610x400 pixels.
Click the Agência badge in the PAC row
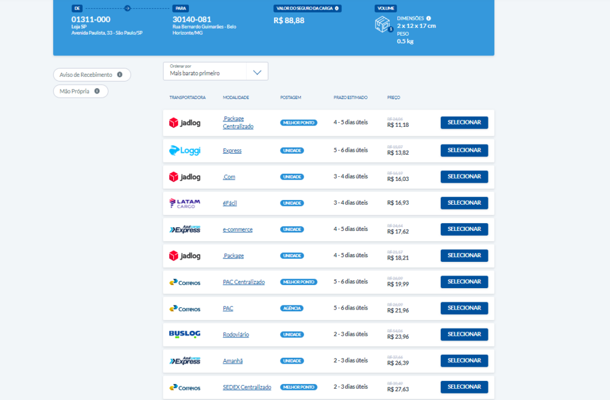(292, 308)
